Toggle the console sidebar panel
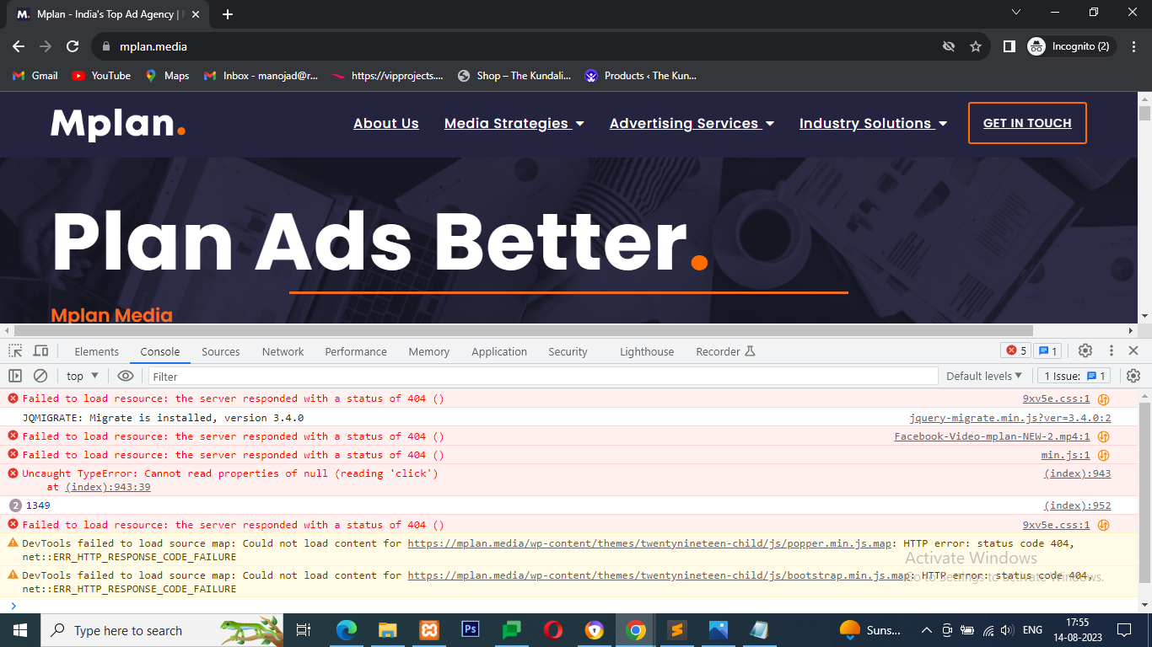Viewport: 1152px width, 647px height. 15,376
